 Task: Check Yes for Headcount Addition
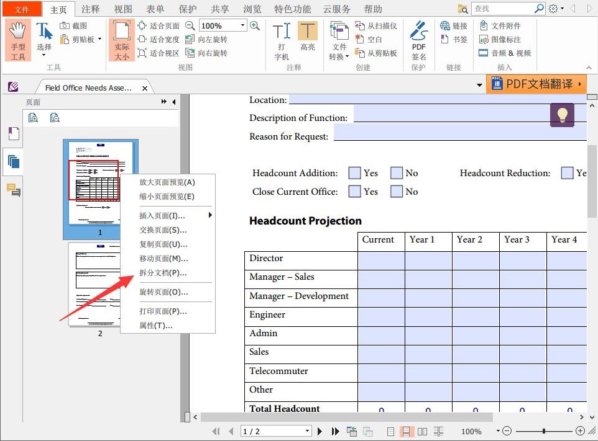pyautogui.click(x=354, y=173)
